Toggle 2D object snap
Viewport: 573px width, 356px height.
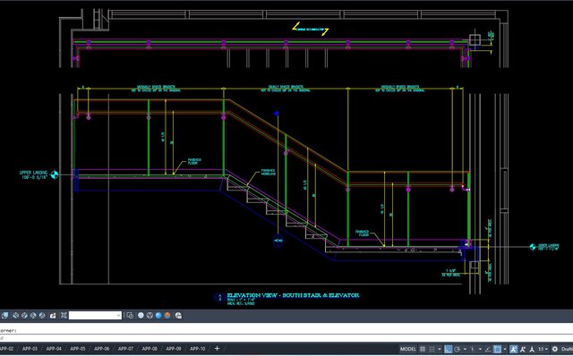click(x=498, y=349)
